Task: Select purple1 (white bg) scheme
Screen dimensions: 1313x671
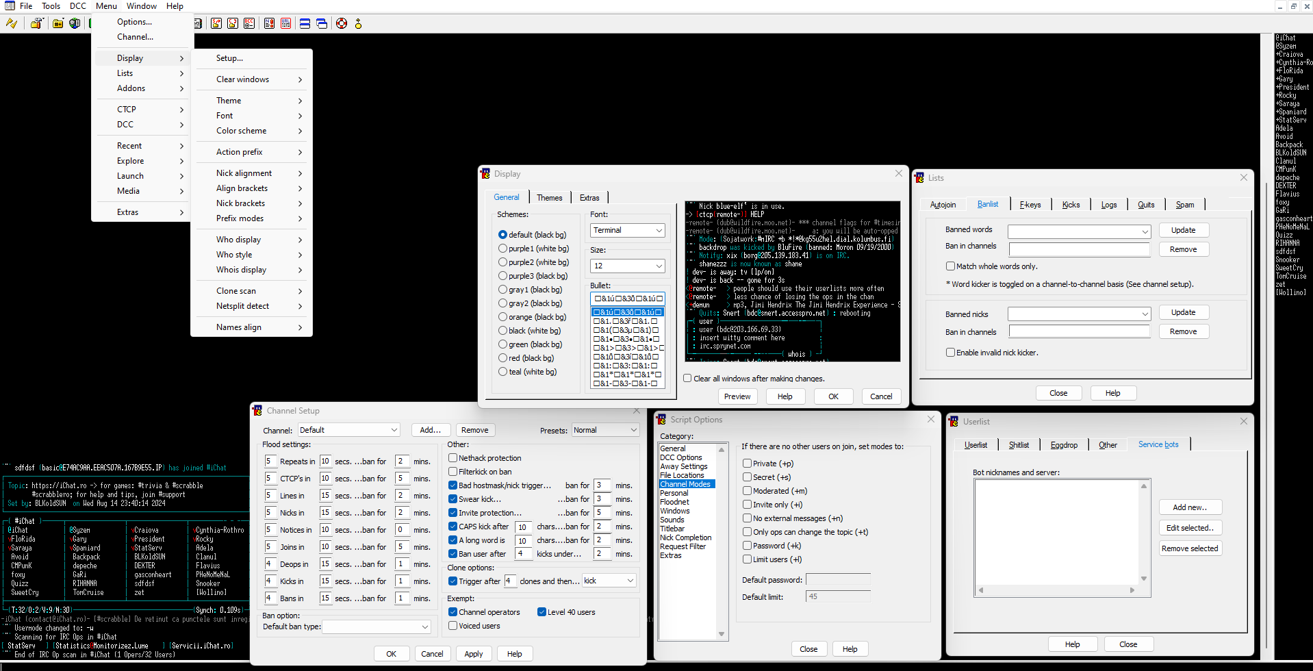Action: coord(534,249)
